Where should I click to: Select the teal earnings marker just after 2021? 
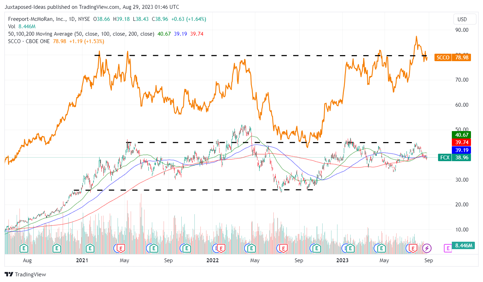click(90, 248)
